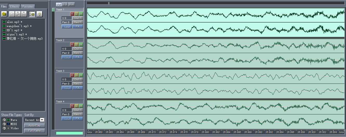The width and height of the screenshot is (346, 137).
Task: Click the horizontal view bar handle above tracks
Action: coord(109,3)
